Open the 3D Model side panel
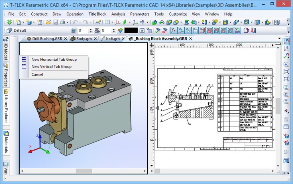The width and height of the screenshot is (293, 184). 6,48
